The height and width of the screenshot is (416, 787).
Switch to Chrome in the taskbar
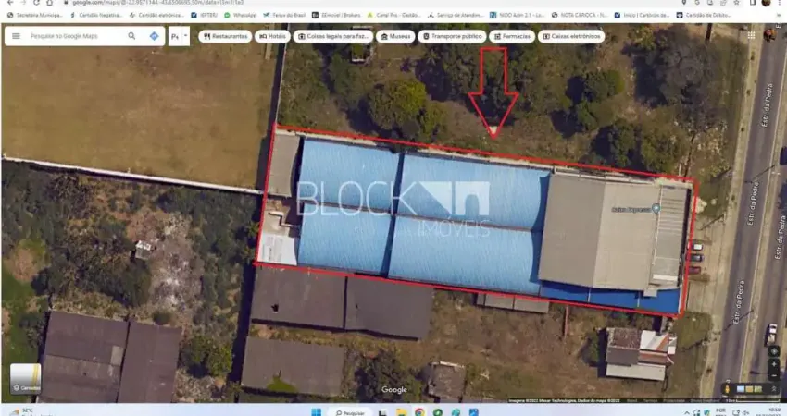pyautogui.click(x=419, y=412)
